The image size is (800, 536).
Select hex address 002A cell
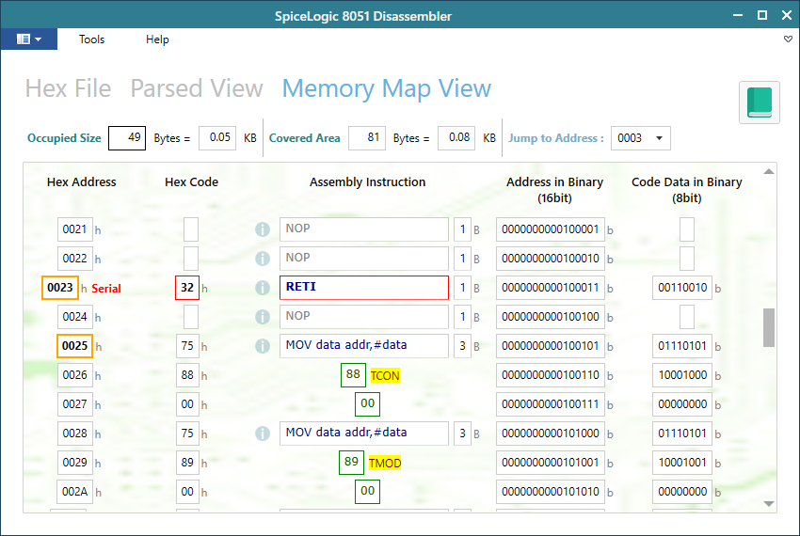tap(75, 491)
